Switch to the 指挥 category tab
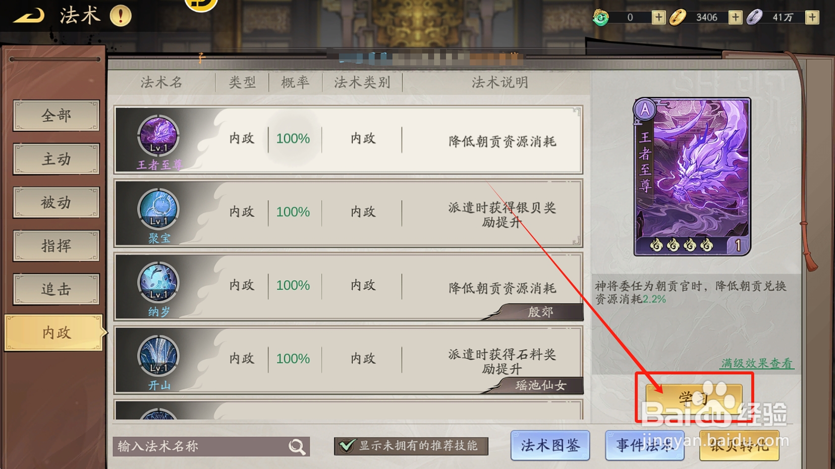 point(56,246)
